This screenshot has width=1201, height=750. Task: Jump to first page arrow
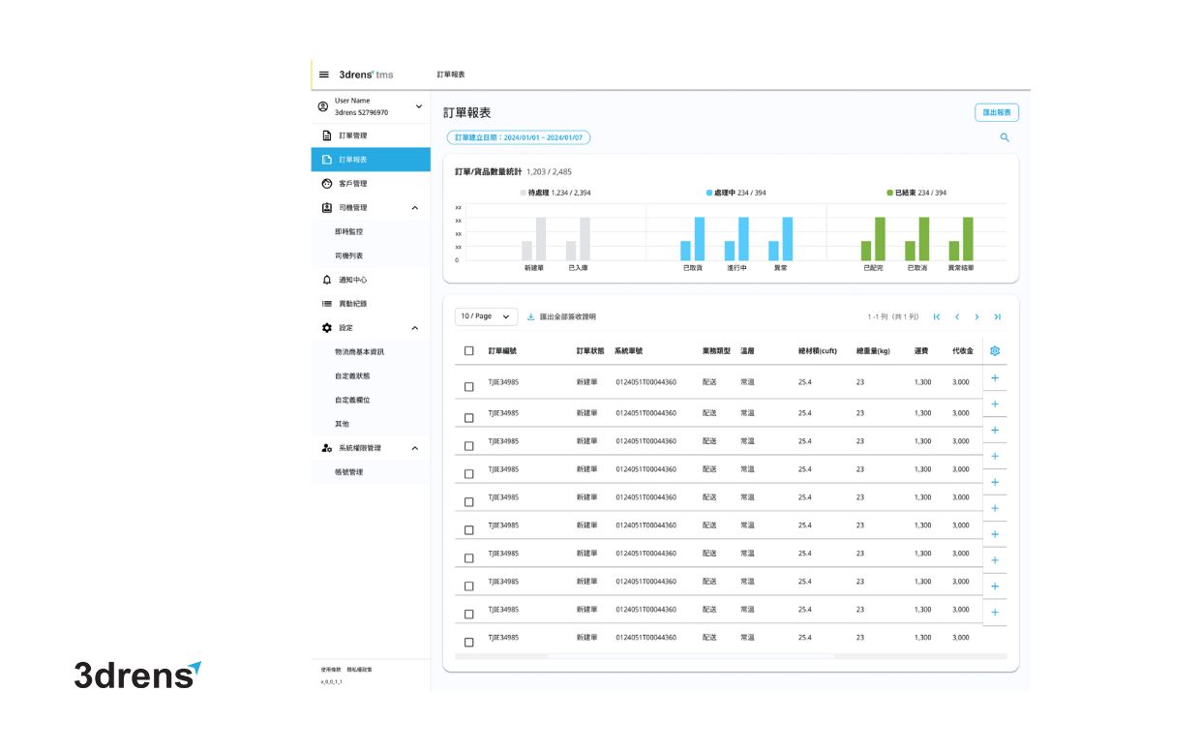coord(936,316)
